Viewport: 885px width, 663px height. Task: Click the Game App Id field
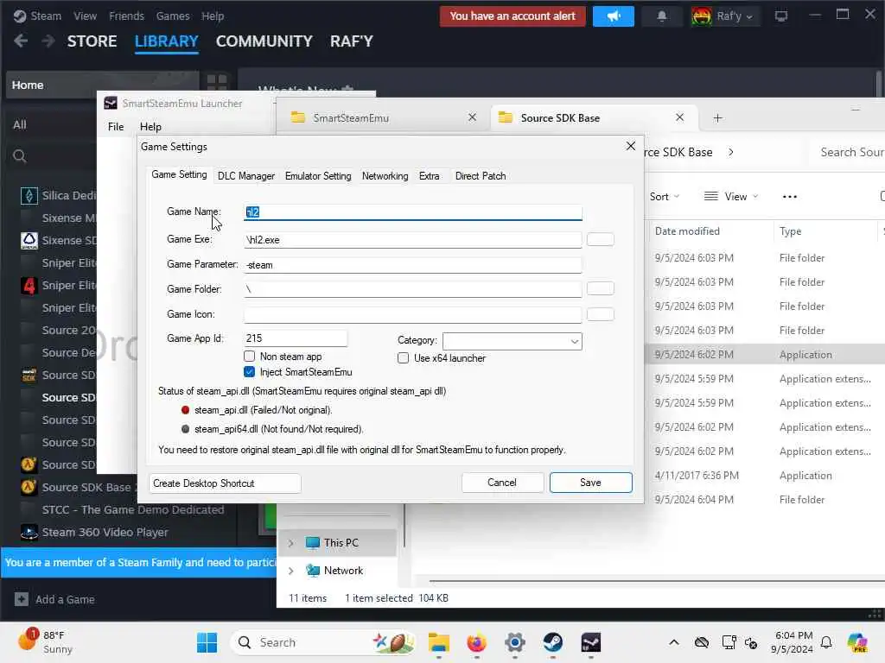[x=296, y=338]
